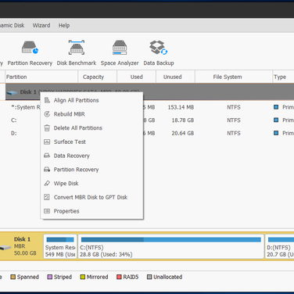Click the Unallocated legend swatch
The height and width of the screenshot is (294, 294).
tap(149, 277)
